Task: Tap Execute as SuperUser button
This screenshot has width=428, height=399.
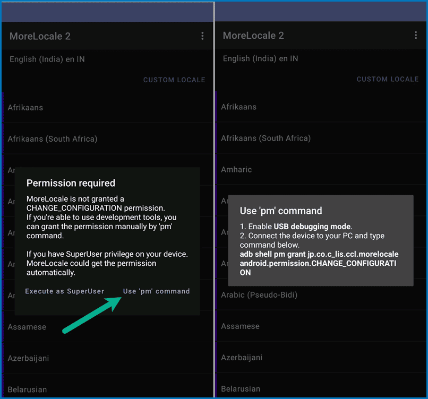Action: click(x=65, y=291)
